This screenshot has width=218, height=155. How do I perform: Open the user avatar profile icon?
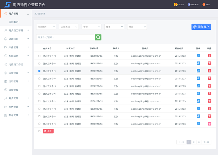tap(176, 4)
